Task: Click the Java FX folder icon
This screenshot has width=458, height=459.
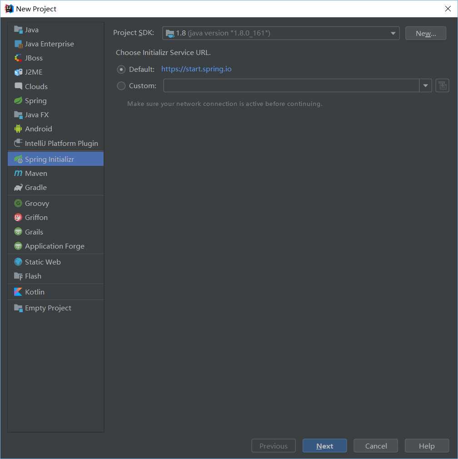Action: coord(18,115)
